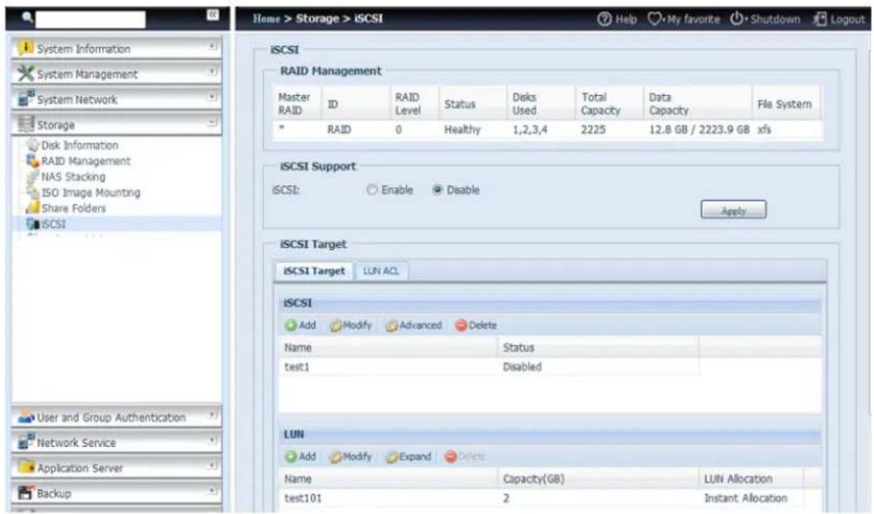This screenshot has height=514, width=874.
Task: Click the Share Folders icon
Action: point(33,208)
